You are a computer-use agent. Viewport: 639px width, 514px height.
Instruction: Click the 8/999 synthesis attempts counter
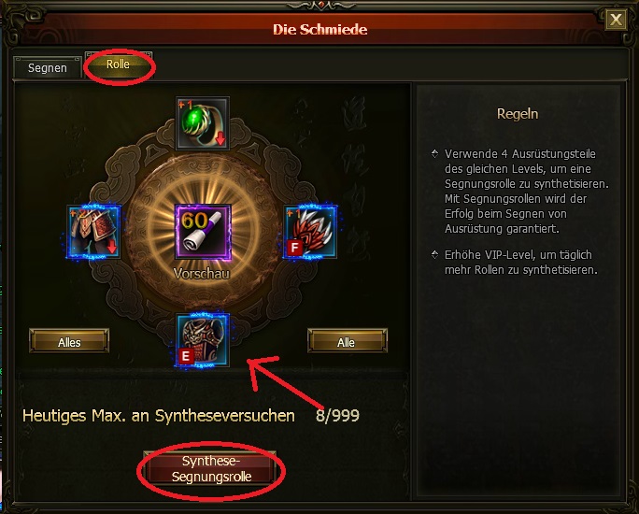(337, 415)
